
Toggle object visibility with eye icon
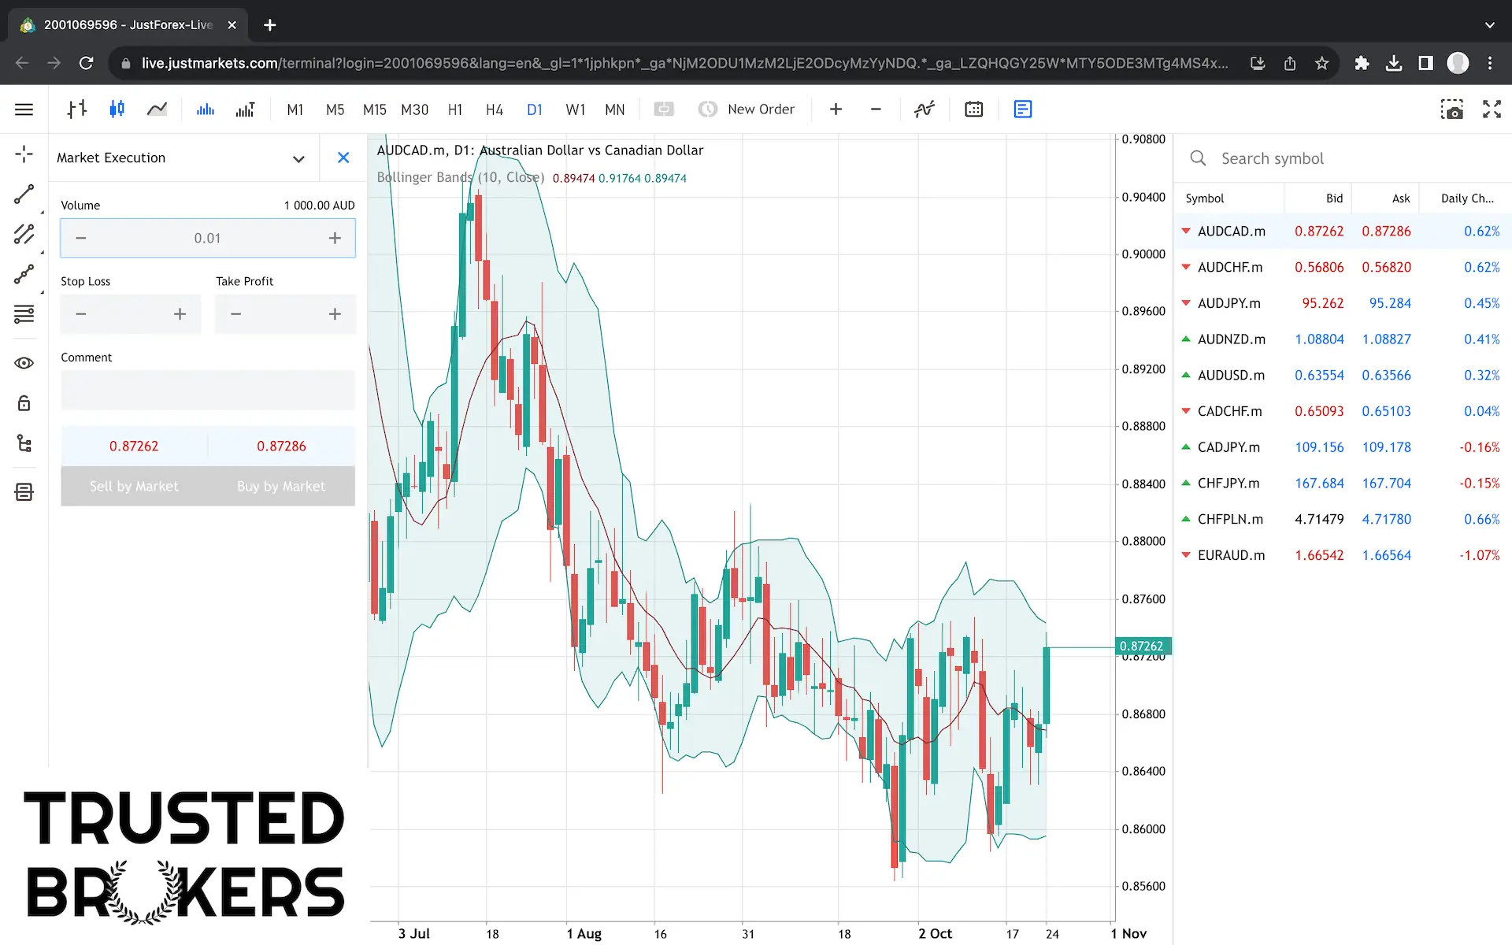click(24, 363)
